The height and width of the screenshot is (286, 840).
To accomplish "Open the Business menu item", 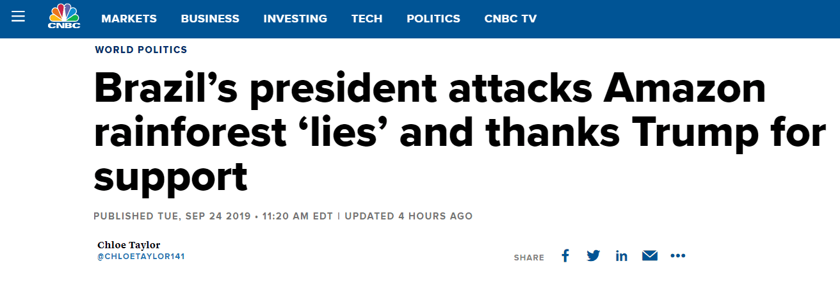I will click(210, 19).
